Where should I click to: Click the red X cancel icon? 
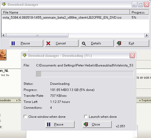click(48, 43)
